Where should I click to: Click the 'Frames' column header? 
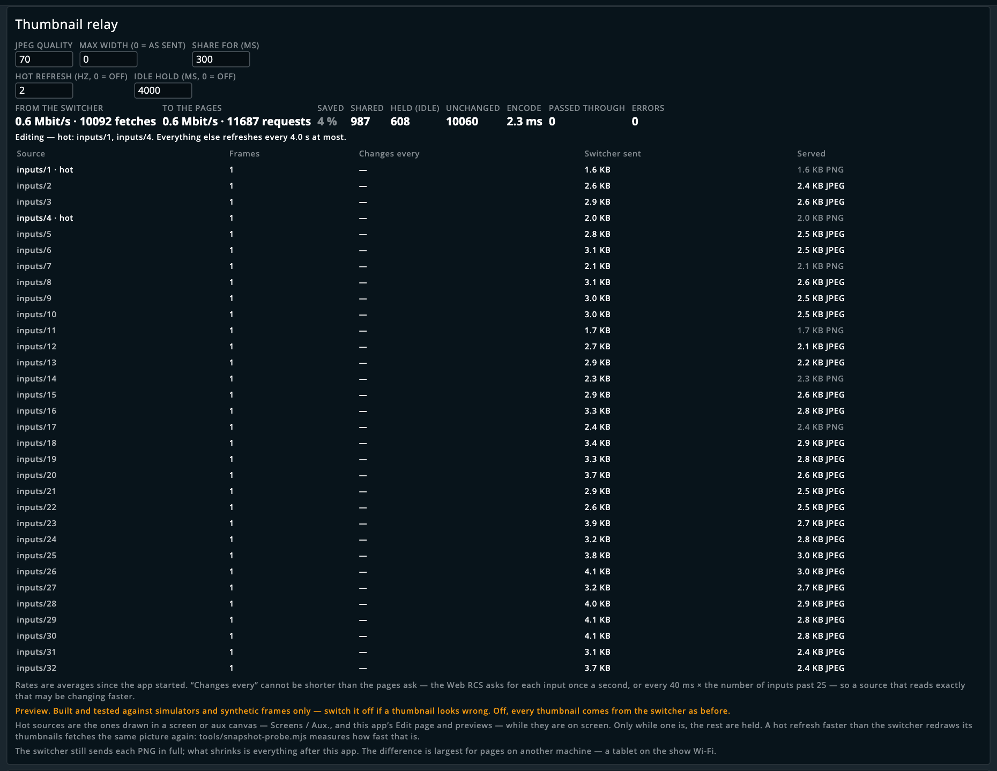[x=244, y=154]
